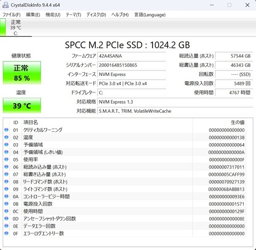The width and height of the screenshot is (256, 250).
Task: Select the データエラー回数 row name
Action: (x=39, y=226)
